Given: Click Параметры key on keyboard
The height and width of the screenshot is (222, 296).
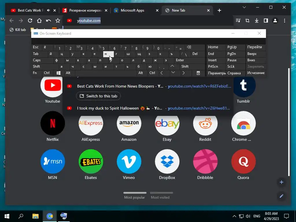Looking at the screenshot, I should point(216,73).
